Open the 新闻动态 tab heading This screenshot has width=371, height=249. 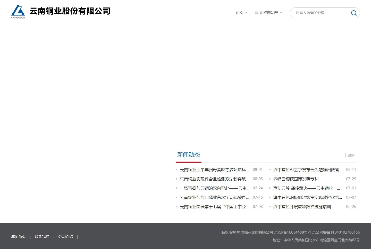click(x=189, y=155)
